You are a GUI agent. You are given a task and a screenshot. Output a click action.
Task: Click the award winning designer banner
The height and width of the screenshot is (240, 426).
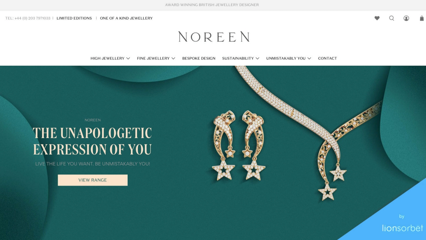[x=212, y=5]
